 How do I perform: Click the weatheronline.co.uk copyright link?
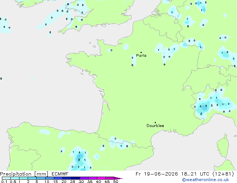206,180
